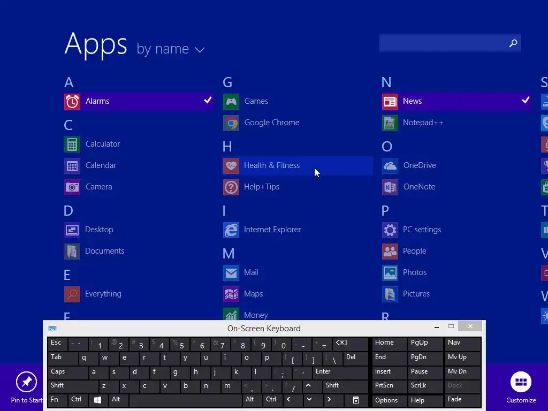Click the backspace key on keyboard
This screenshot has height=411, width=548.
pos(350,343)
